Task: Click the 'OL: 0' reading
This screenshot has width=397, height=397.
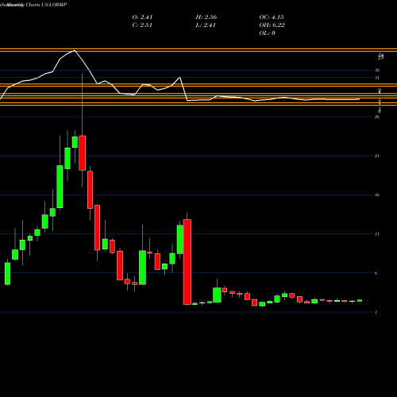Action: (x=267, y=33)
